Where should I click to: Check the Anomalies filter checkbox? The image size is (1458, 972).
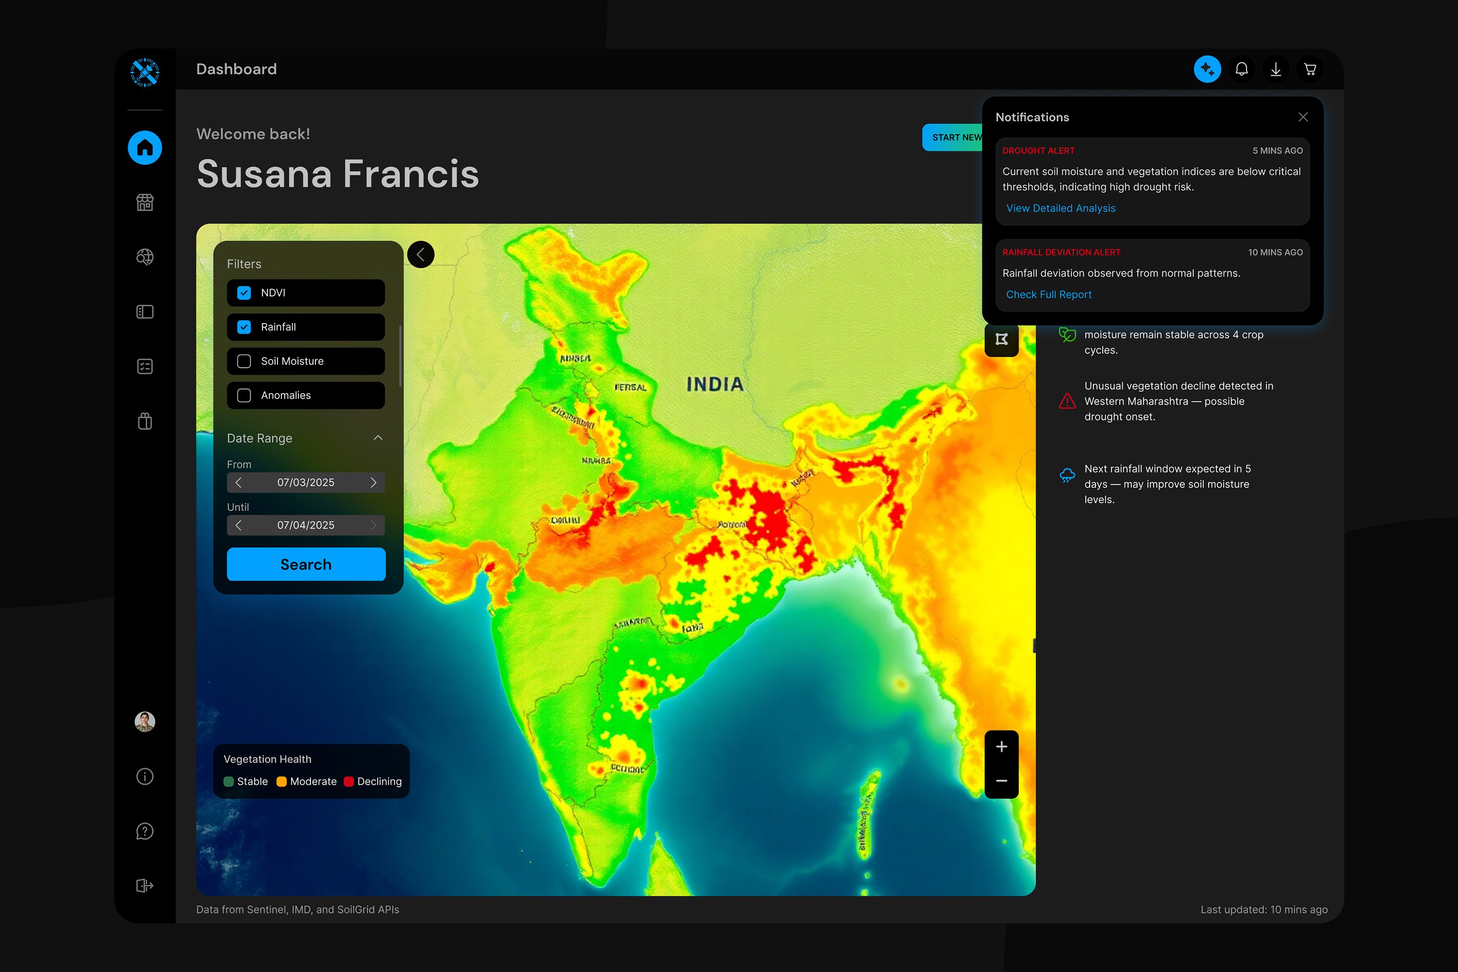(x=244, y=396)
